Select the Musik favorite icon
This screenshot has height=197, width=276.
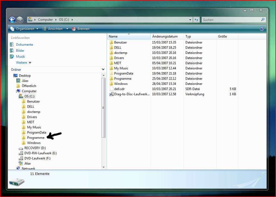(12, 57)
